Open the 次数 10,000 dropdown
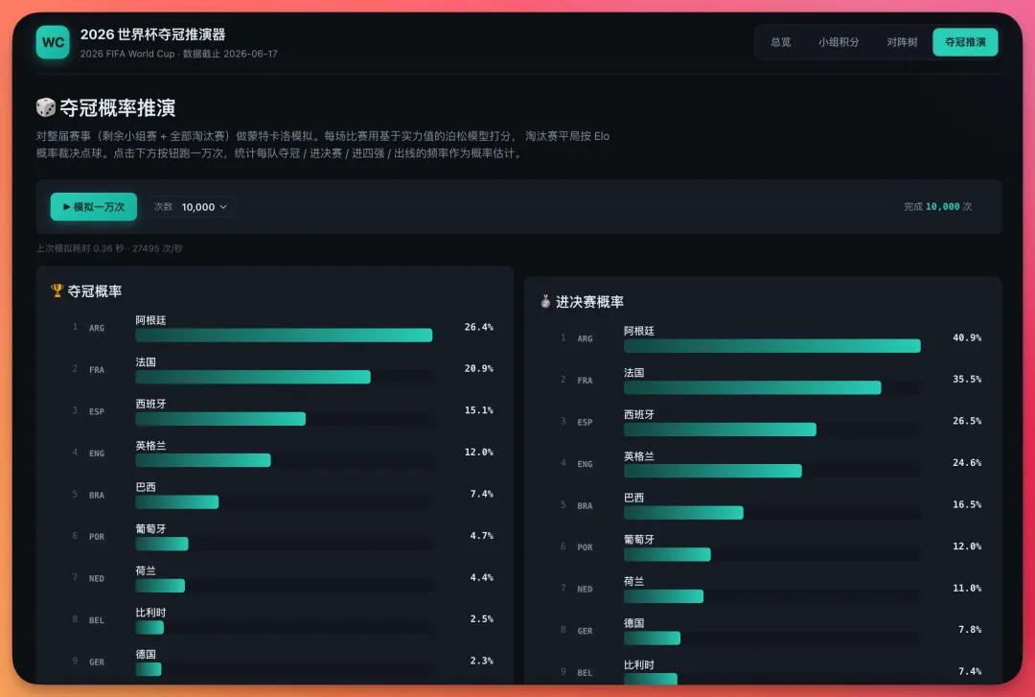The image size is (1035, 697). point(192,207)
